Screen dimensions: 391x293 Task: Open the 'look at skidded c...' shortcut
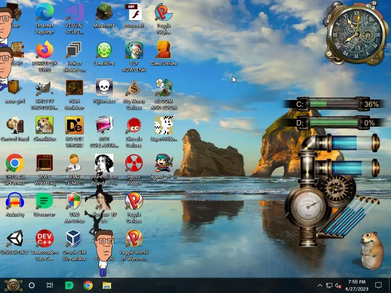(x=74, y=50)
